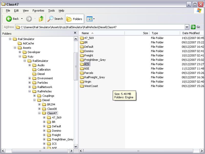Click the Class08 folder icon in tree
The width and height of the screenshot is (205, 154).
[44, 109]
